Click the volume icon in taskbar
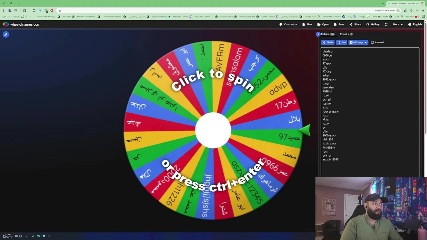The height and width of the screenshot is (240, 427). point(16,236)
